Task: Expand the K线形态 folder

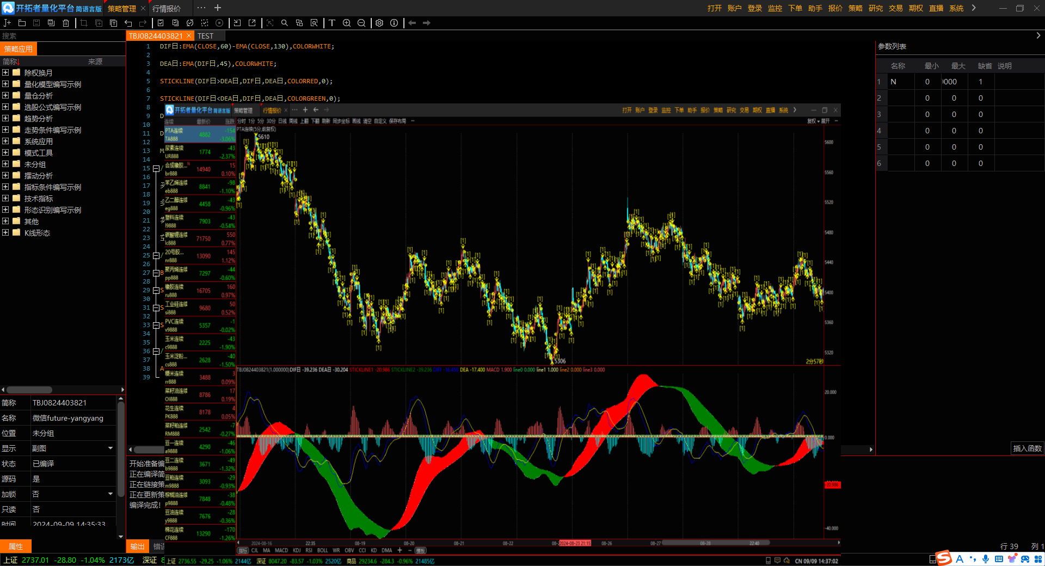Action: click(x=5, y=232)
